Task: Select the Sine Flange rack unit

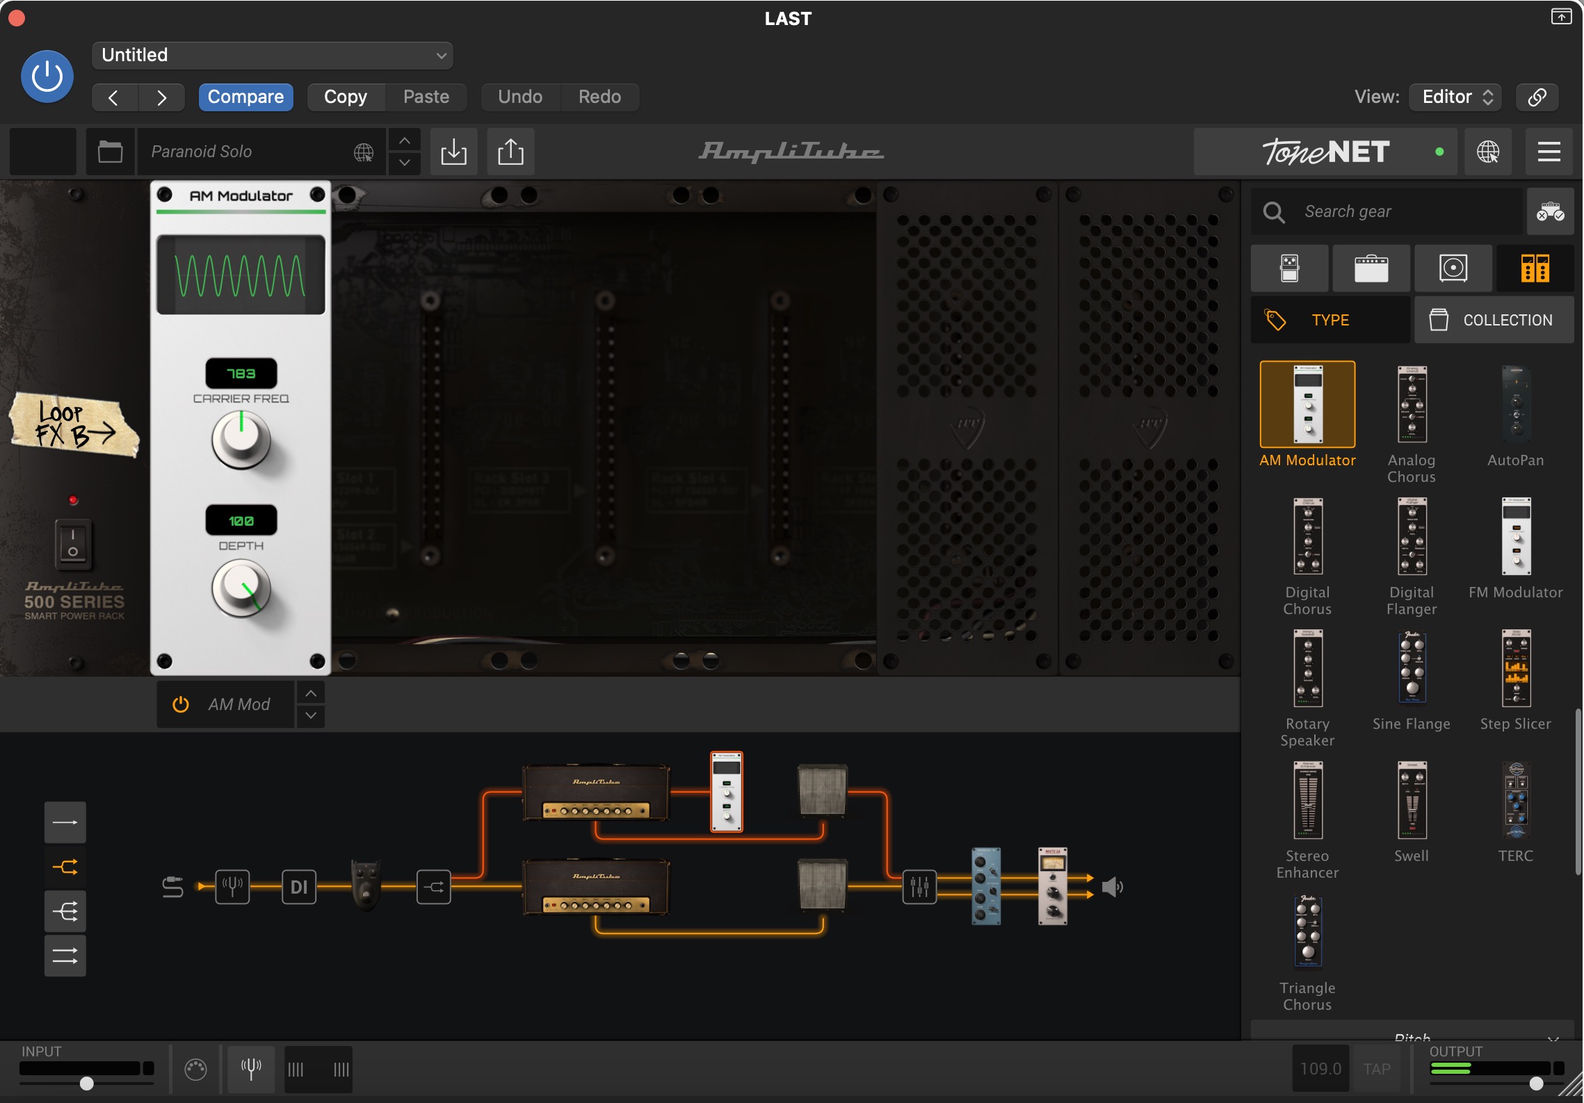Action: pos(1412,668)
